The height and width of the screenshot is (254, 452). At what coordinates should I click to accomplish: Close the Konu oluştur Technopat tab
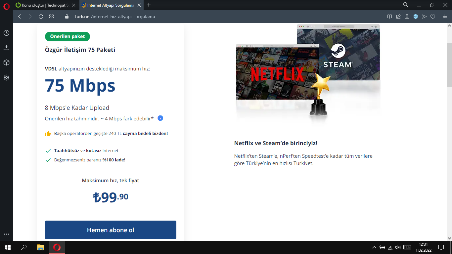pyautogui.click(x=73, y=5)
